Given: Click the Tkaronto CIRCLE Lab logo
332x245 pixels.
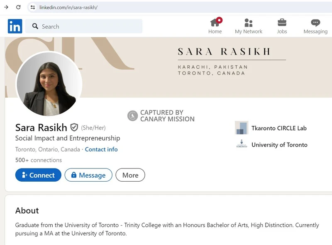Looking at the screenshot, I should tap(242, 127).
